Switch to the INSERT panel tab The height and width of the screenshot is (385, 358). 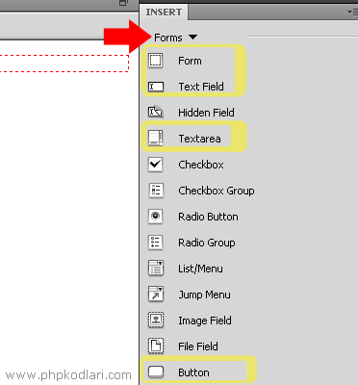tap(164, 13)
